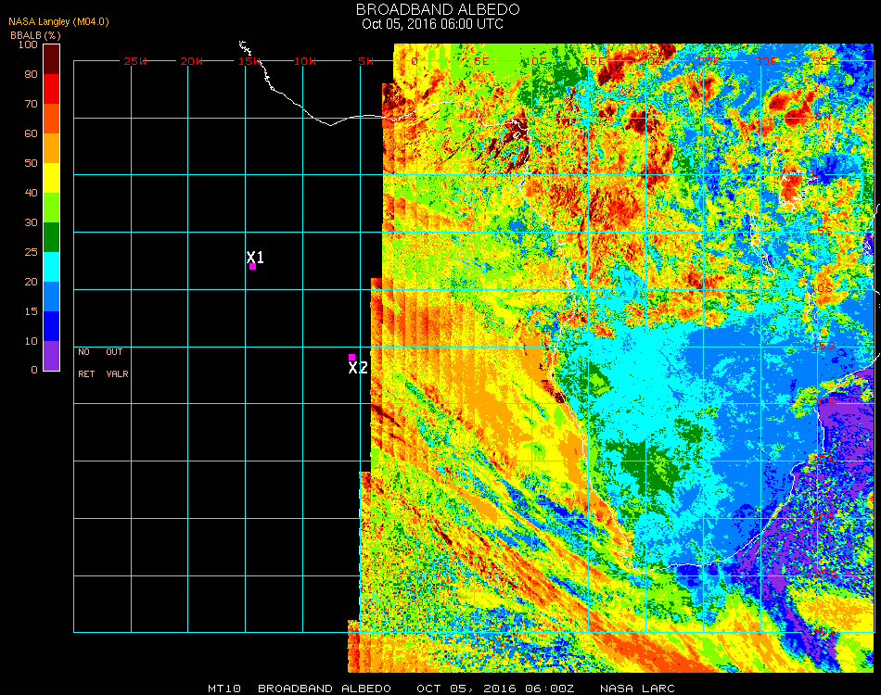The width and height of the screenshot is (881, 695).
Task: Select the purple 0-10 colorbar segment
Action: pos(52,356)
